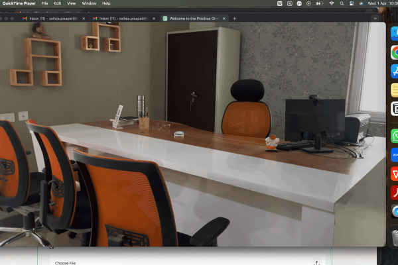Launch Google Chrome from the Dock
Screen dimensions: 398x265
pyautogui.click(x=395, y=52)
